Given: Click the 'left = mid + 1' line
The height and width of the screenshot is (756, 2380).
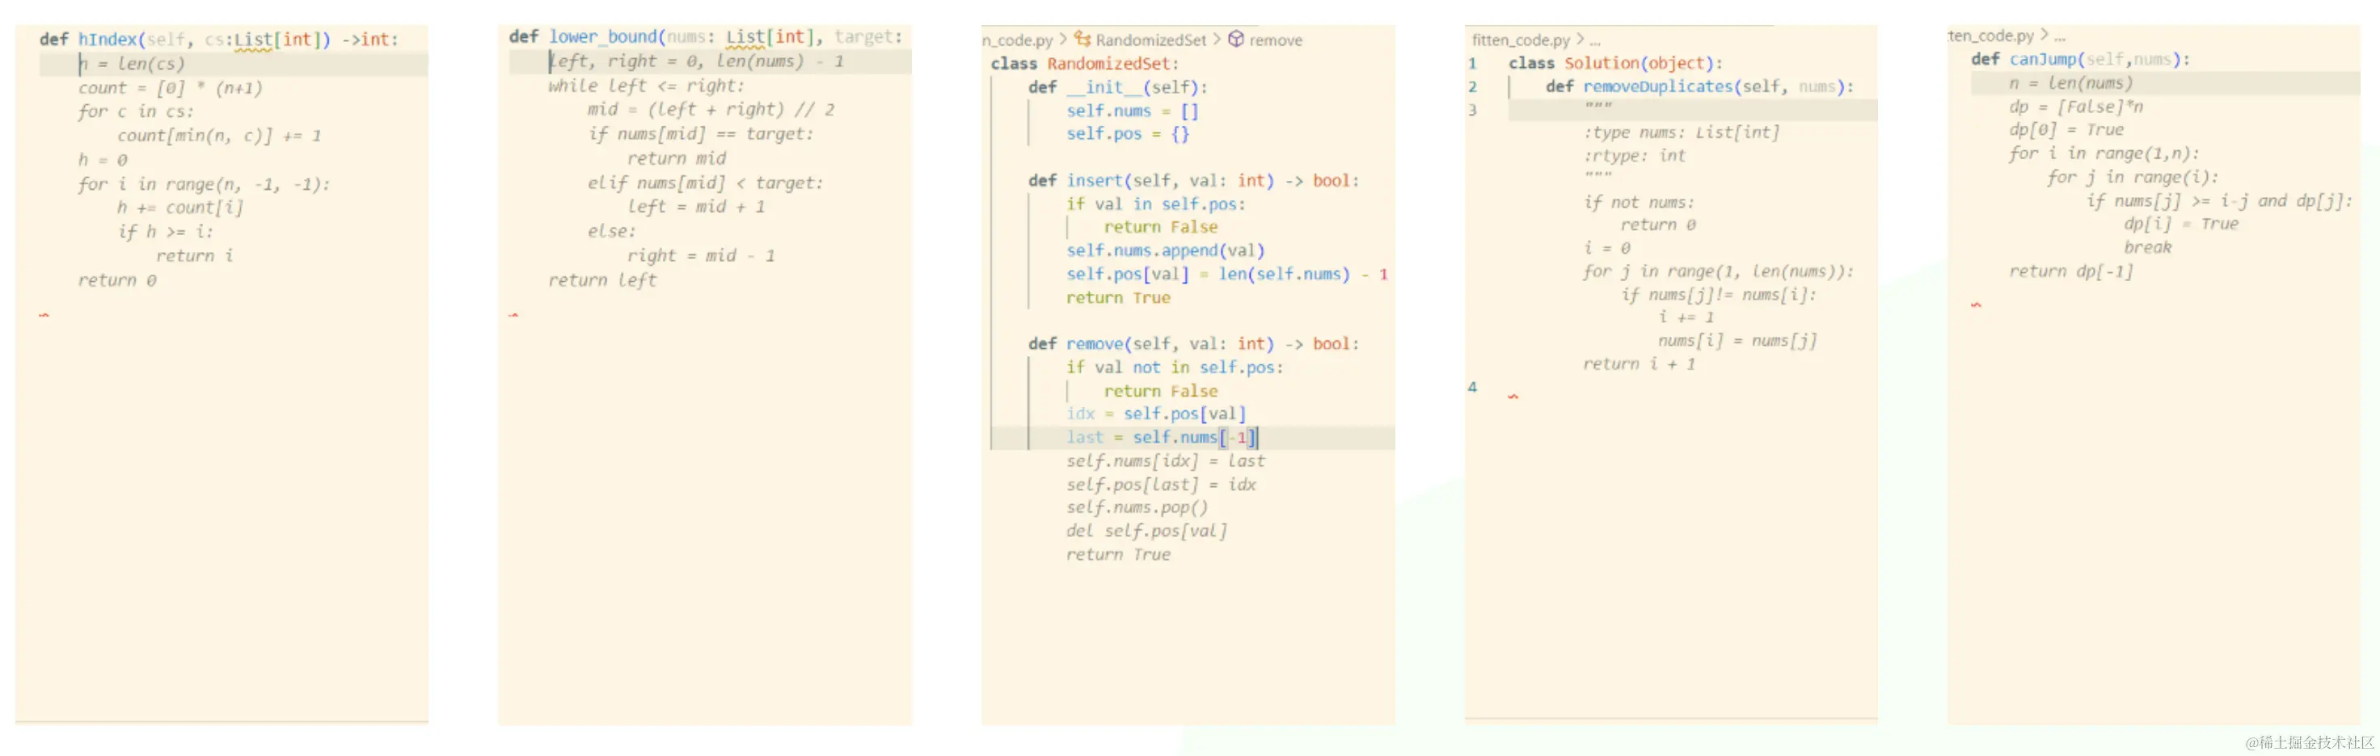Looking at the screenshot, I should pos(696,207).
